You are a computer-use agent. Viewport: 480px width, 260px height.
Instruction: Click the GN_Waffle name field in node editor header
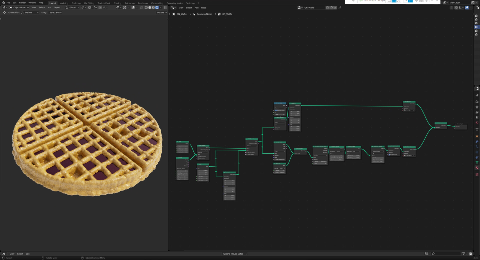pyautogui.click(x=314, y=8)
